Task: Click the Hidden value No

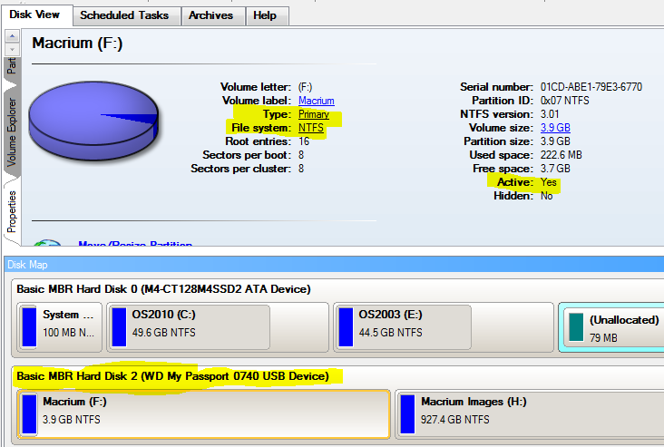Action: click(x=546, y=196)
